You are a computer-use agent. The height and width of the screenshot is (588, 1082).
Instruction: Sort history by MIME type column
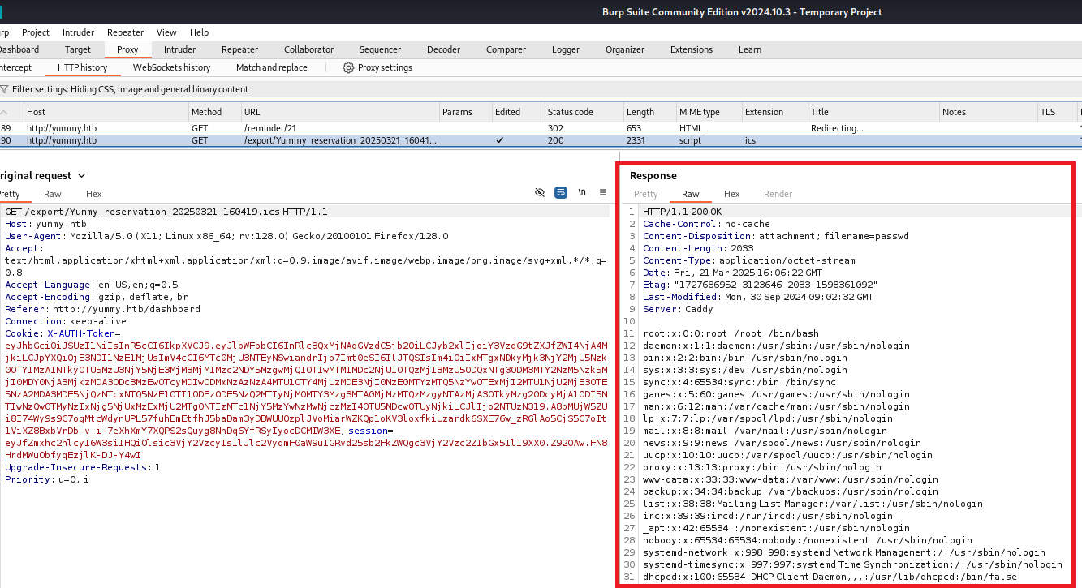pyautogui.click(x=699, y=112)
